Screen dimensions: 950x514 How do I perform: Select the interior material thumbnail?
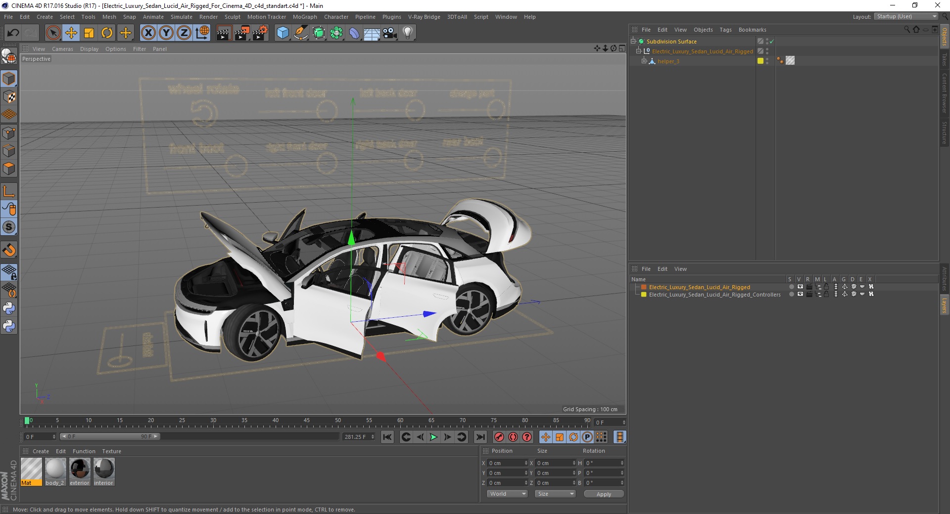(103, 471)
